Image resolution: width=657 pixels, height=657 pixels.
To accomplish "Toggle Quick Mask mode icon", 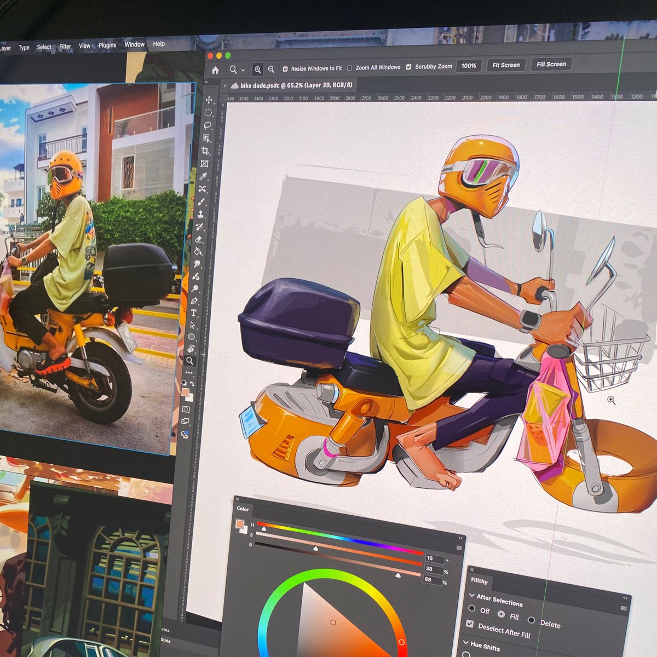I will tap(186, 409).
